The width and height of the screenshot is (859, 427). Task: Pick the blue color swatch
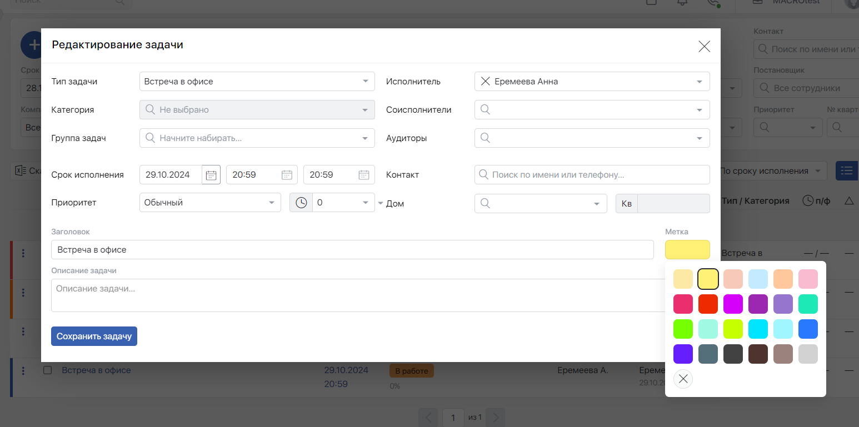[808, 329]
